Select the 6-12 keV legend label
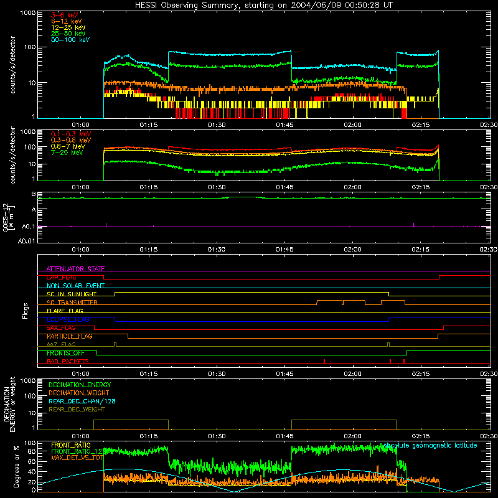The image size is (498, 498). click(x=67, y=21)
